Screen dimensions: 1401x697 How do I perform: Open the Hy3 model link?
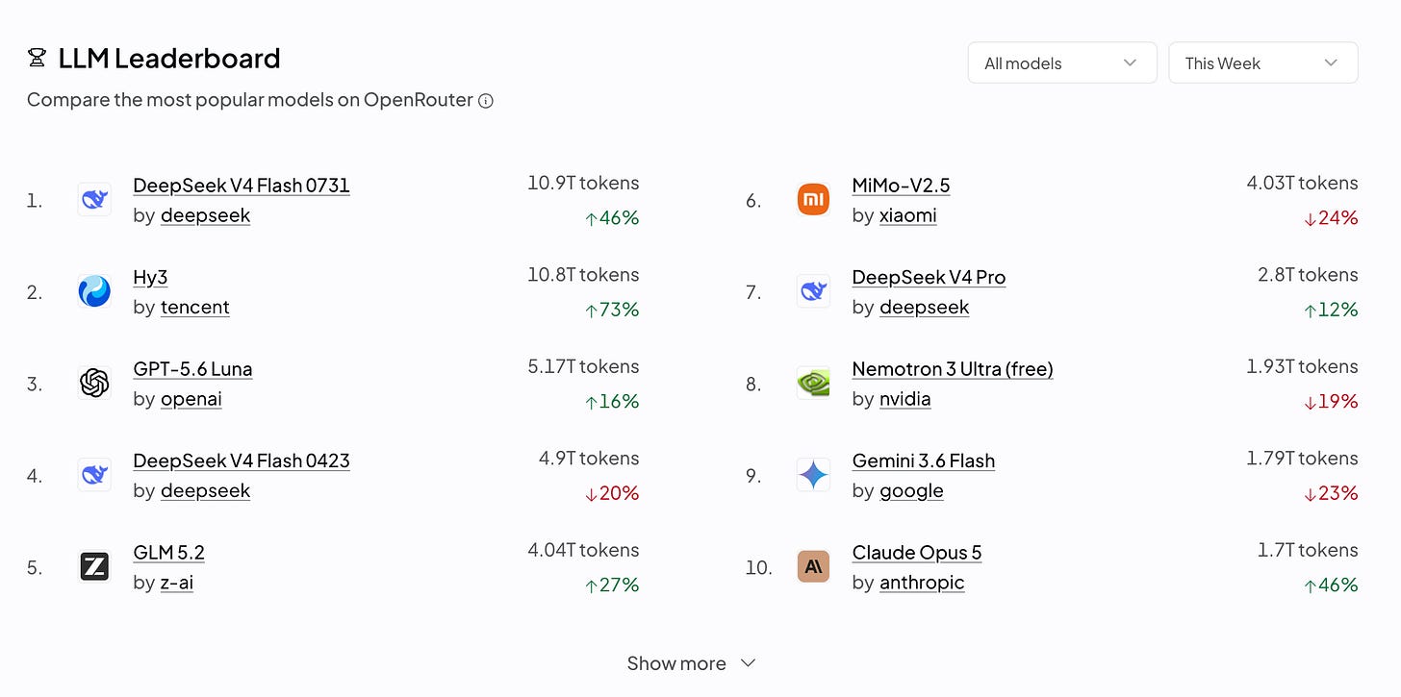(150, 277)
